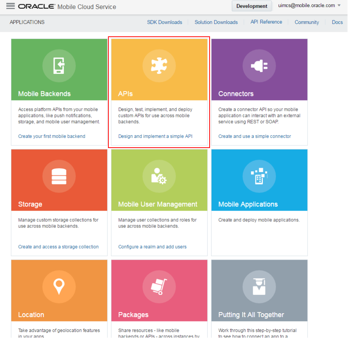Expand the uimcs@mobile.oracle.com user dropdown arrow
This screenshot has width=348, height=338.
point(339,6)
